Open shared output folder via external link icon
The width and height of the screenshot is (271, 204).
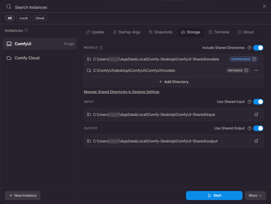256,141
